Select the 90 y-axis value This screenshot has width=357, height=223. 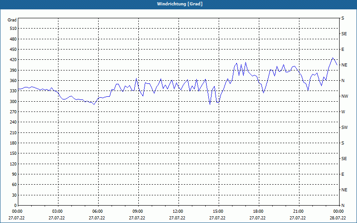[14, 174]
